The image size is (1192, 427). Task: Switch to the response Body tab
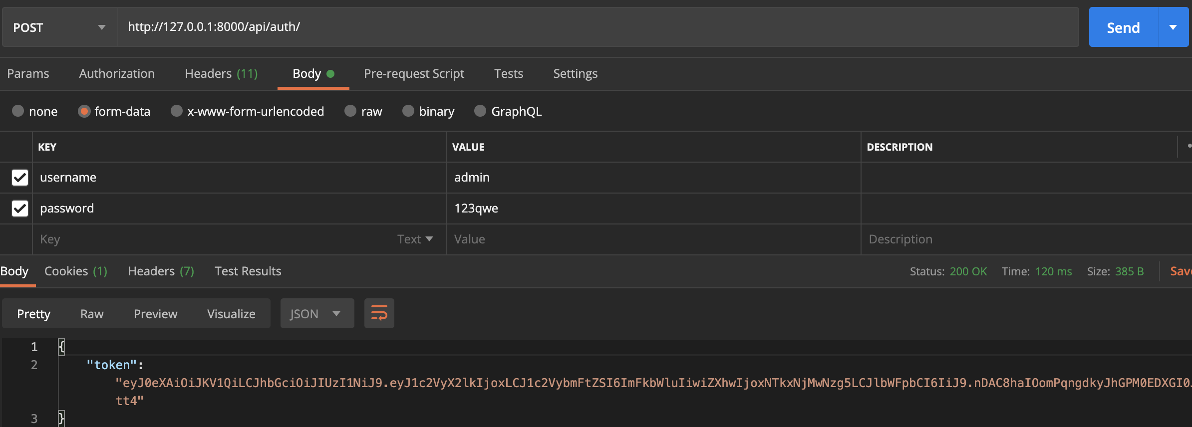click(14, 271)
